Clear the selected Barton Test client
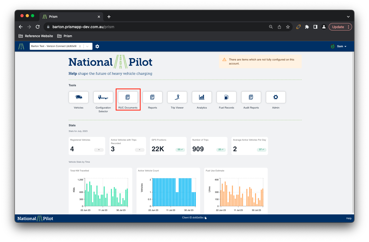 (x=80, y=46)
